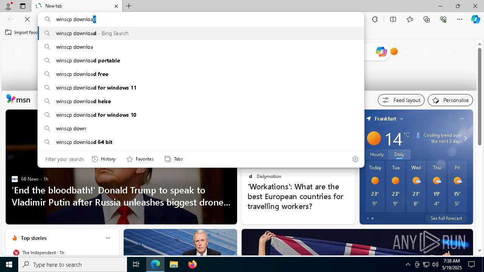Select Wed forecast column

[416, 187]
